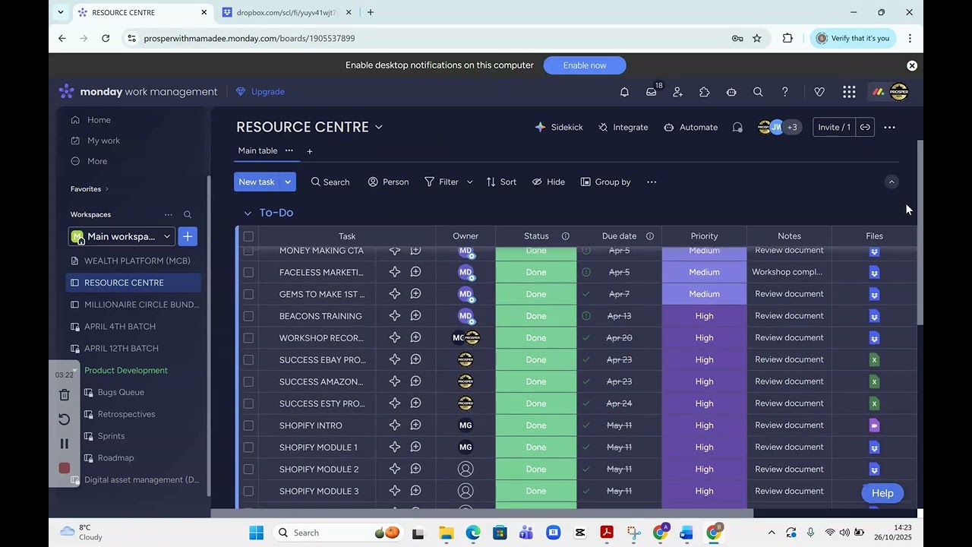Open the notifications bell icon

pos(624,92)
